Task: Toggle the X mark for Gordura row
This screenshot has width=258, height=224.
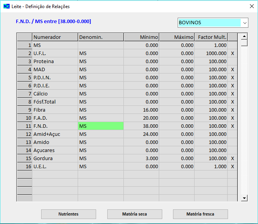Action: click(x=232, y=159)
